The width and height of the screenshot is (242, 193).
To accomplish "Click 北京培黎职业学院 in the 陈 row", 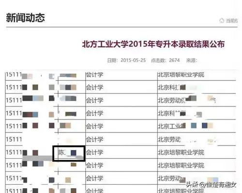I will (181, 152).
